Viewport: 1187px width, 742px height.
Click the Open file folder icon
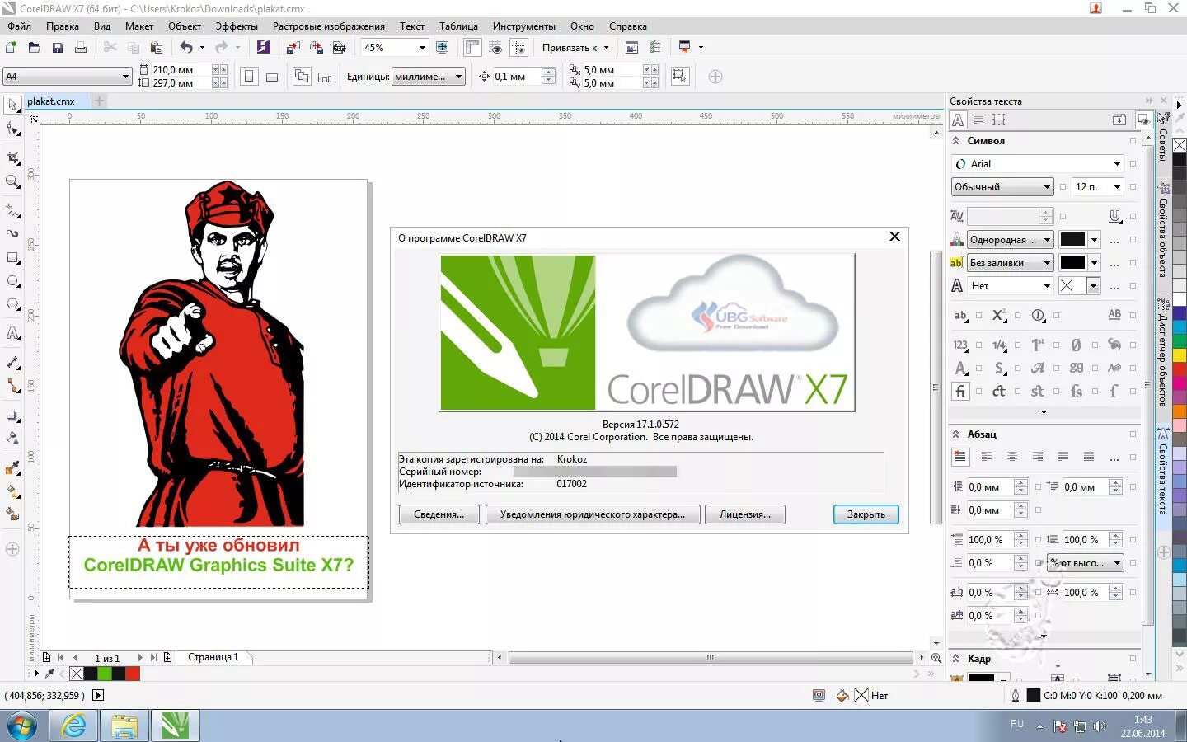click(34, 48)
